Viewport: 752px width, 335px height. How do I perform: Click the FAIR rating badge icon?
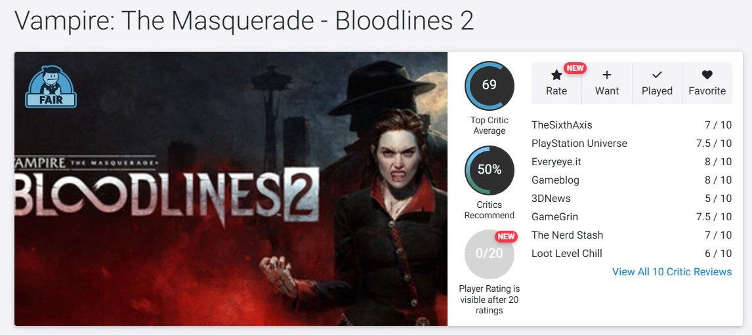pos(51,87)
